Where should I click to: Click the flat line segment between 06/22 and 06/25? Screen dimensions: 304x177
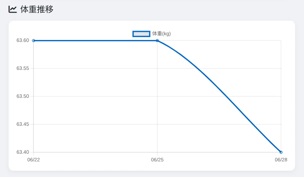point(95,41)
